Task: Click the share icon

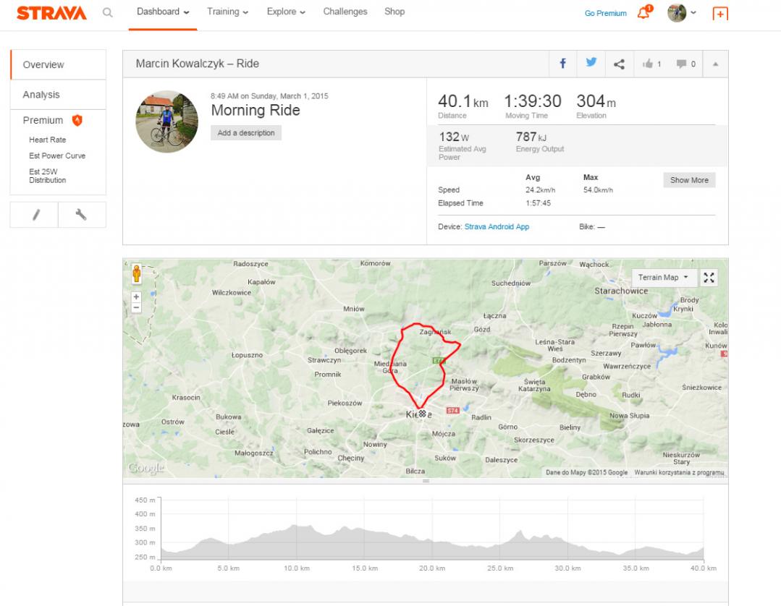Action: tap(619, 64)
